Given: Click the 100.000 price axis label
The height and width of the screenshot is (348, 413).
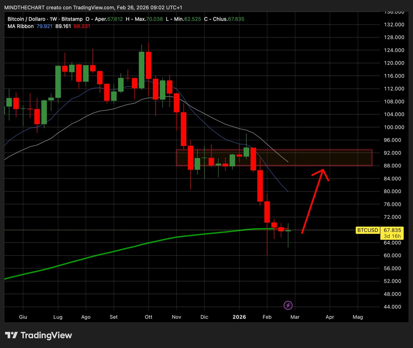Looking at the screenshot, I should pos(394,127).
